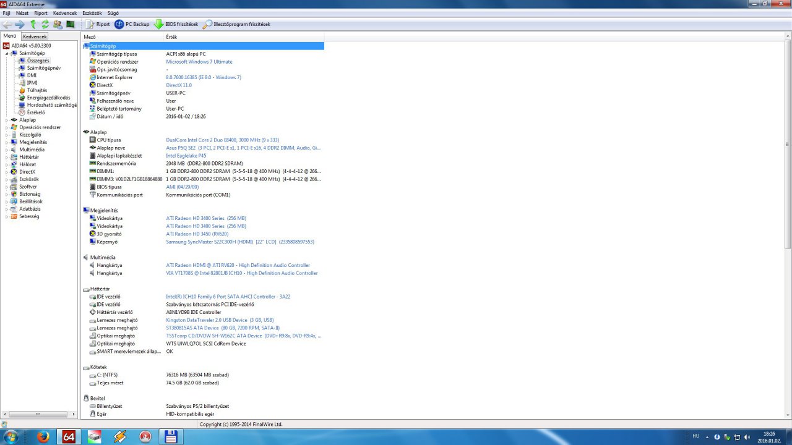Click Samsung SyncMaster S22C300H monitor link

point(240,242)
